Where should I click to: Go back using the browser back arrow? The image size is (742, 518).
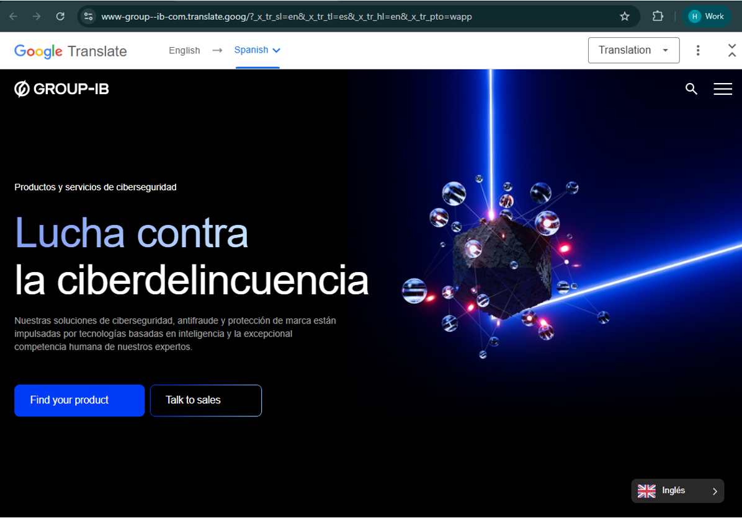click(x=14, y=17)
